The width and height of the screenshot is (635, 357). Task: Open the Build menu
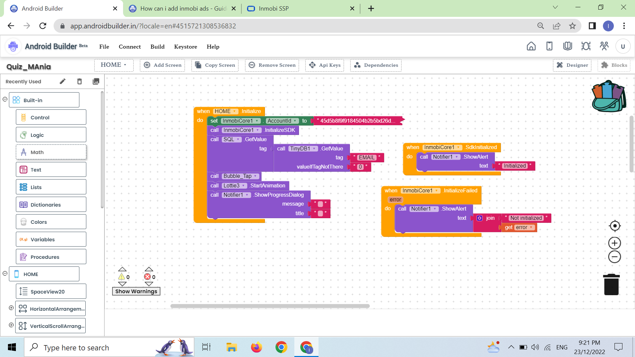tap(157, 47)
